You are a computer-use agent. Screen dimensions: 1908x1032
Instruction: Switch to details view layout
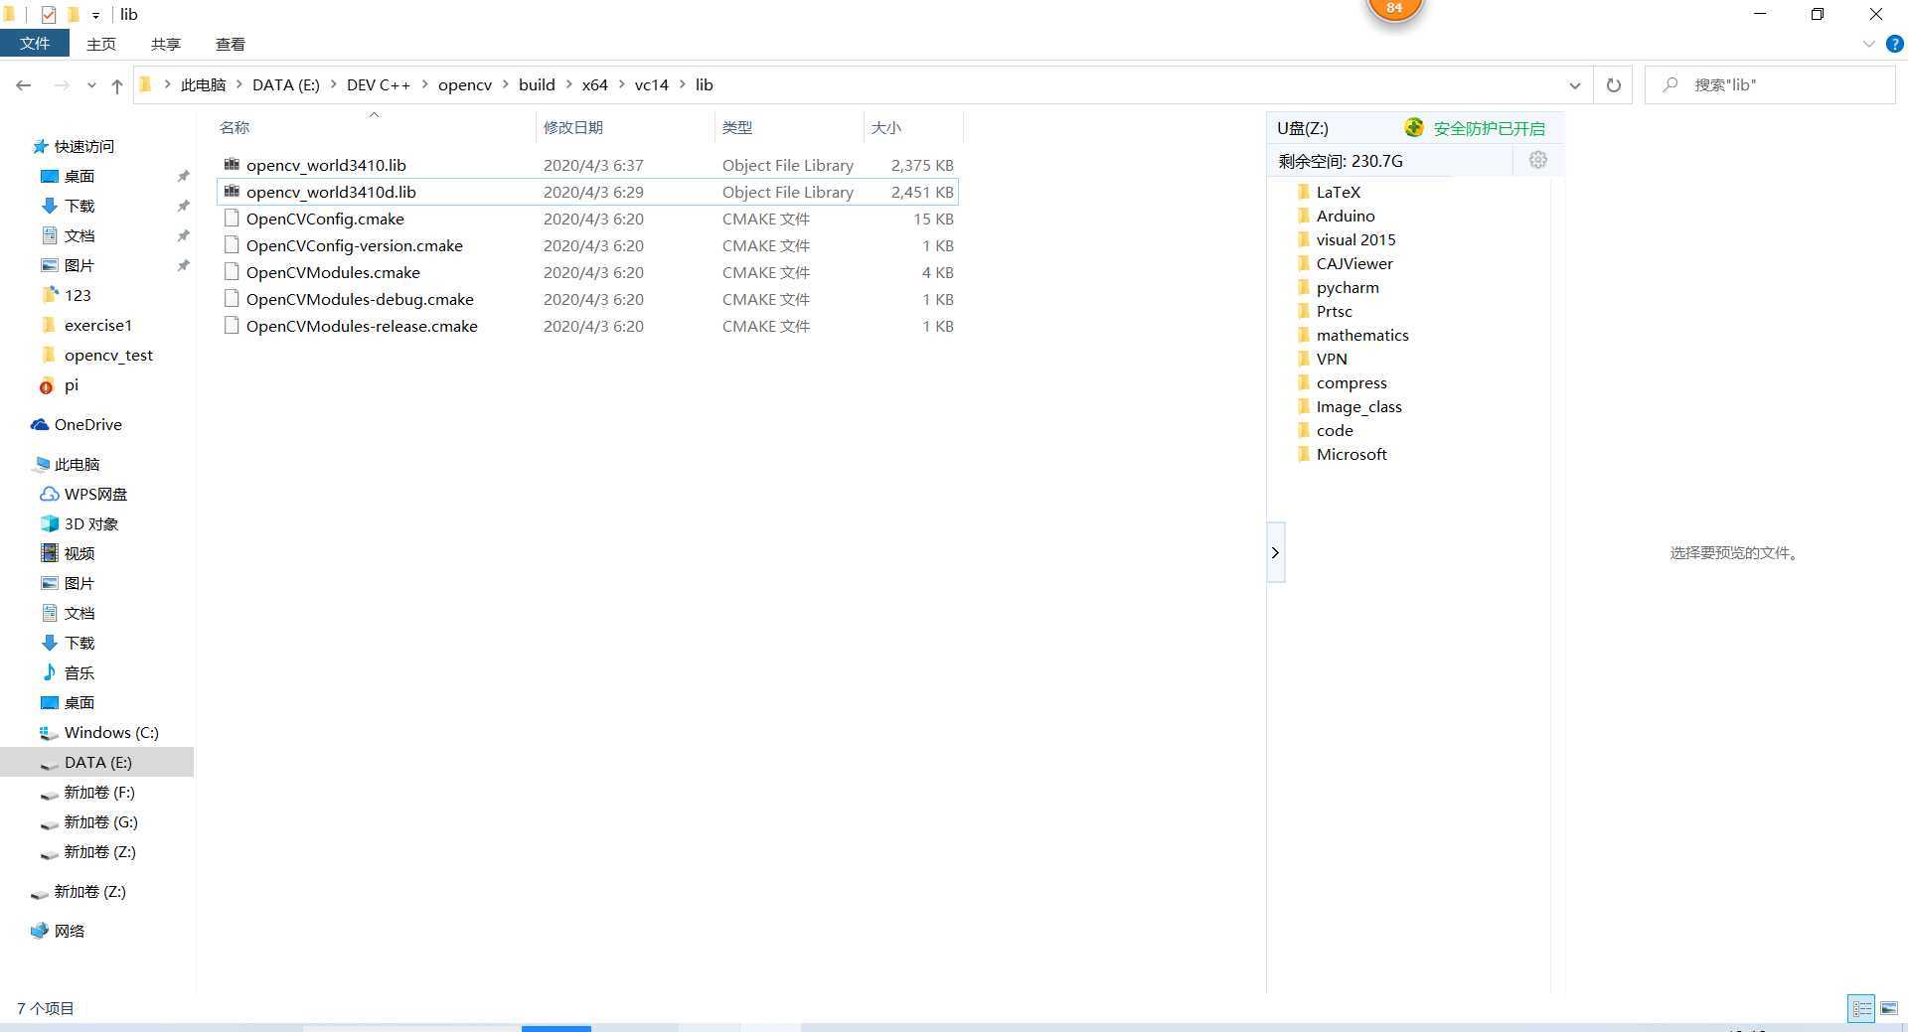[x=1861, y=1008]
